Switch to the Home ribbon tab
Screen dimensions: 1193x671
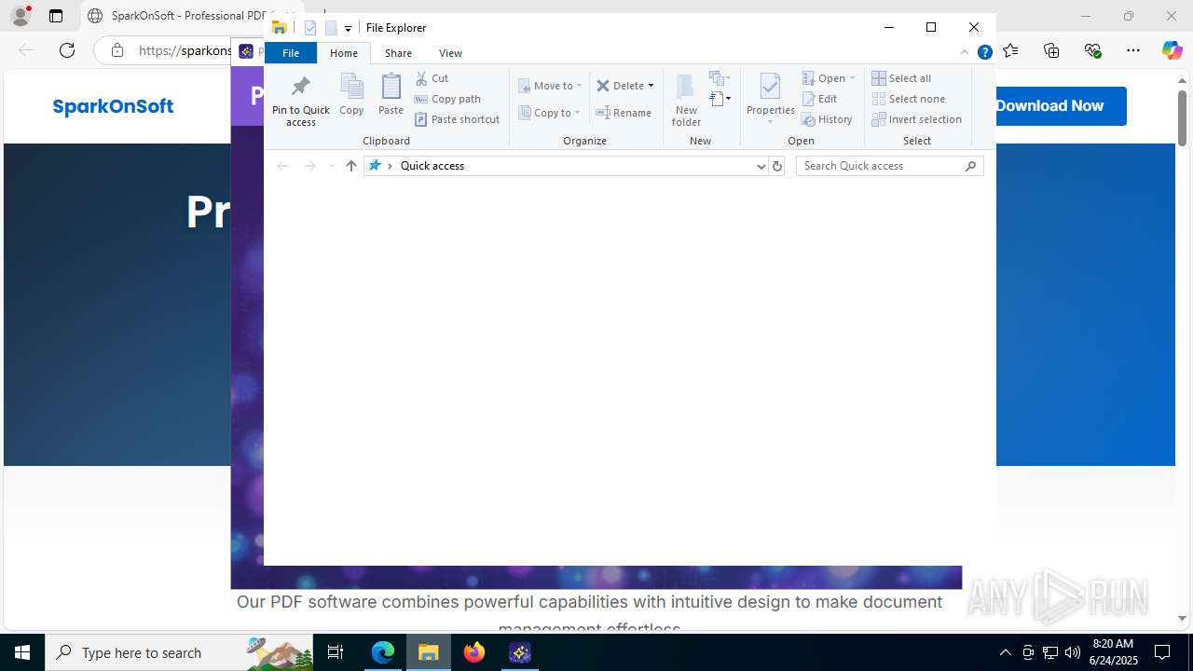[344, 53]
